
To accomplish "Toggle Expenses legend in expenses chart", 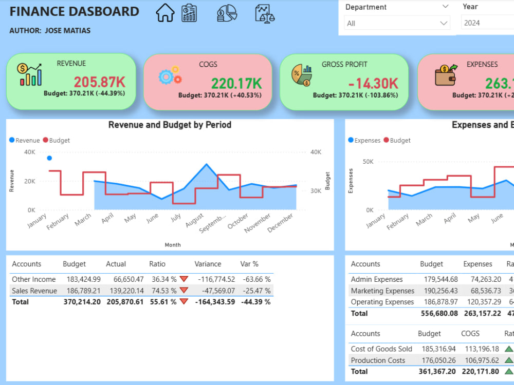I will point(364,140).
